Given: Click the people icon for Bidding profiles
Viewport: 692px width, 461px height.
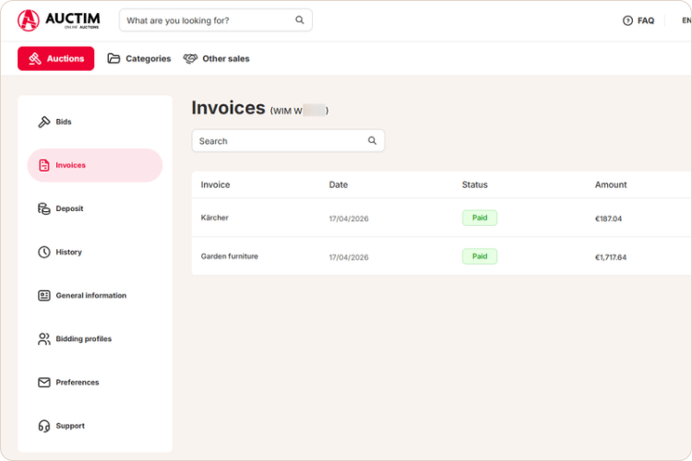Looking at the screenshot, I should (43, 338).
